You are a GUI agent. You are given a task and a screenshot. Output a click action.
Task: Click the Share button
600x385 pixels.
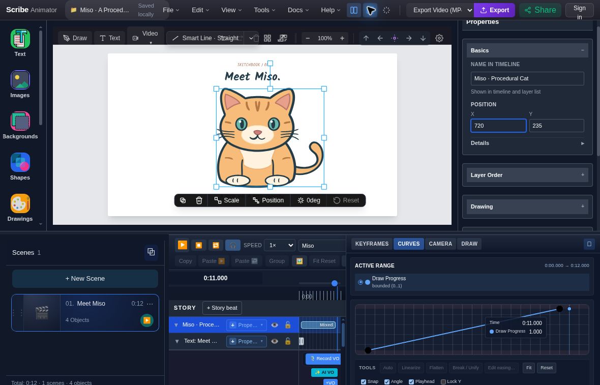pyautogui.click(x=540, y=10)
